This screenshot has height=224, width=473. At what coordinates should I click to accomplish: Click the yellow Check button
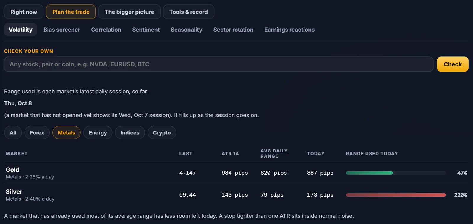(453, 64)
